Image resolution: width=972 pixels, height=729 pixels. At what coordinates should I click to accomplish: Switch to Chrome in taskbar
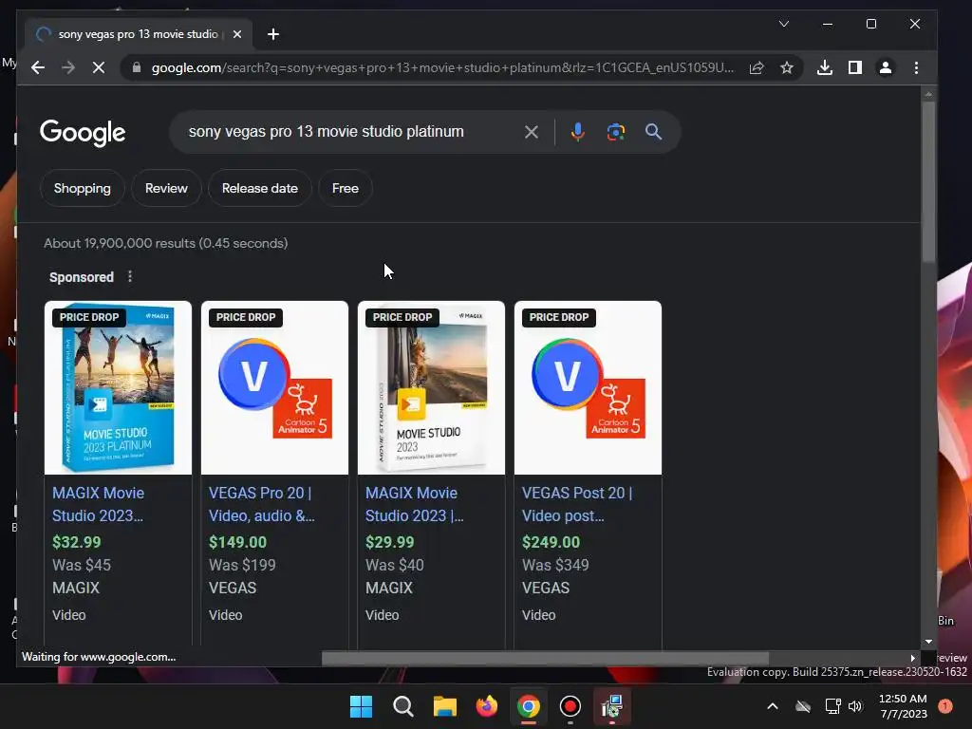pos(528,706)
